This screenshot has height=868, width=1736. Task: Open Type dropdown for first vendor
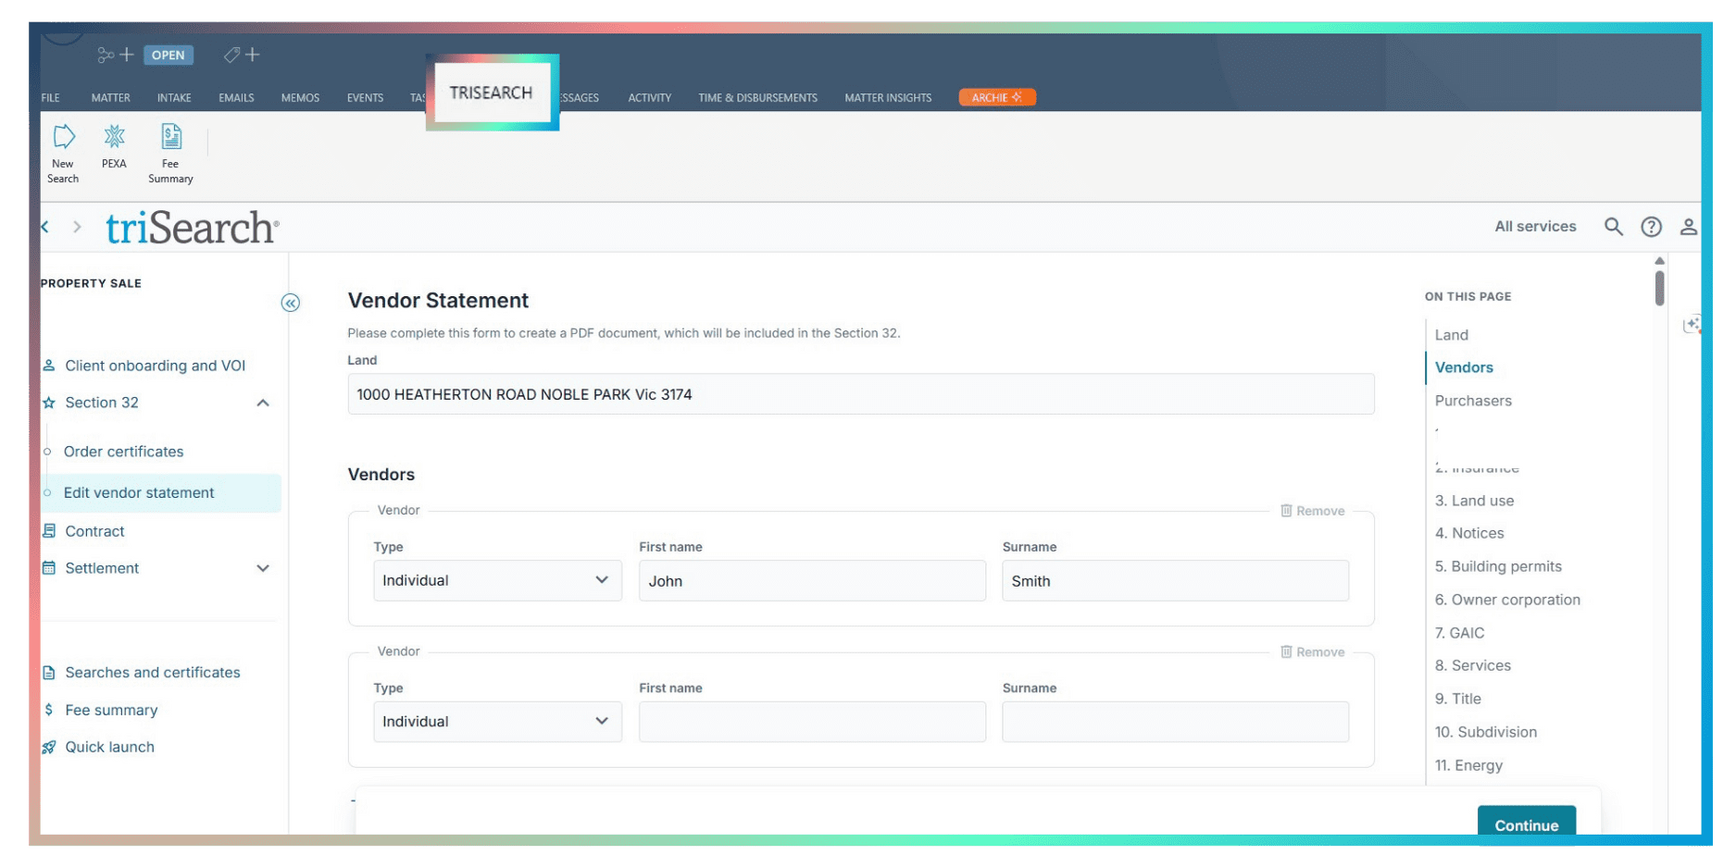497,580
